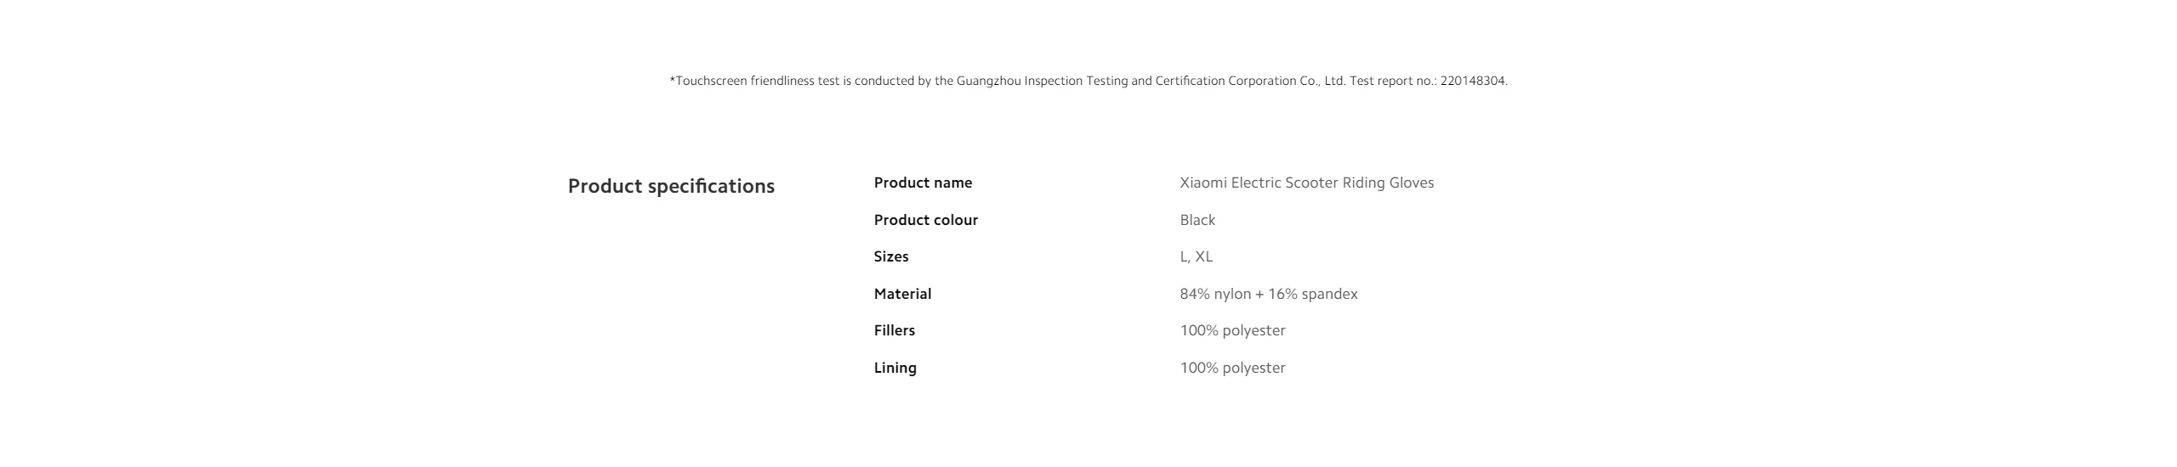Click the Product specifications heading
Image resolution: width=2177 pixels, height=467 pixels.
pos(671,187)
